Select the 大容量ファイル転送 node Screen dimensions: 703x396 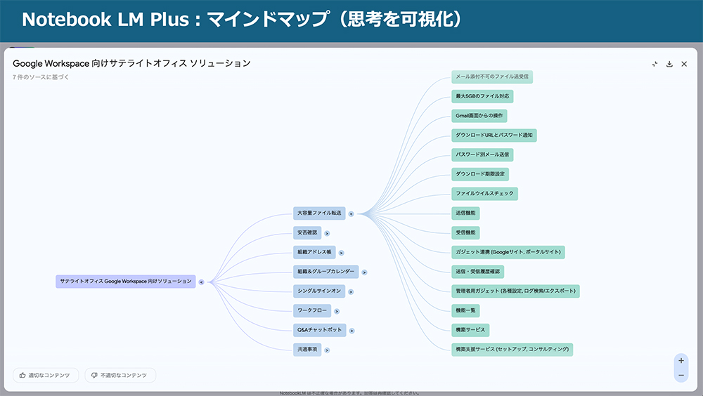tap(319, 213)
